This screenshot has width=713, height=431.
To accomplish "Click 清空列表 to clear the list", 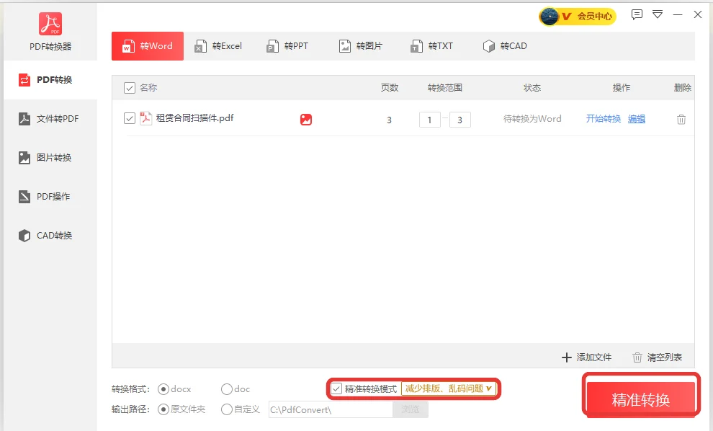I will (x=657, y=357).
